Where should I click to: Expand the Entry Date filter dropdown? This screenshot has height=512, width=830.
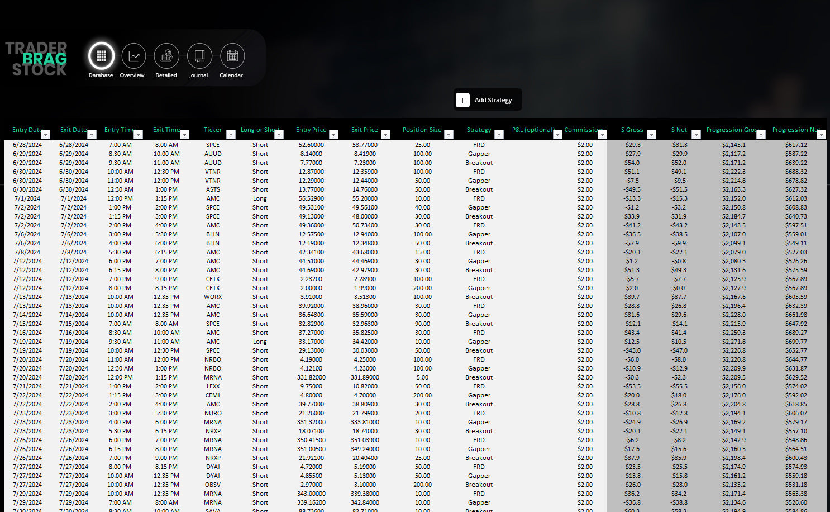tap(46, 134)
